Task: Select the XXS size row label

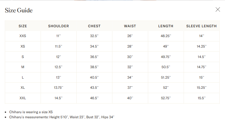Action: [x=23, y=36]
